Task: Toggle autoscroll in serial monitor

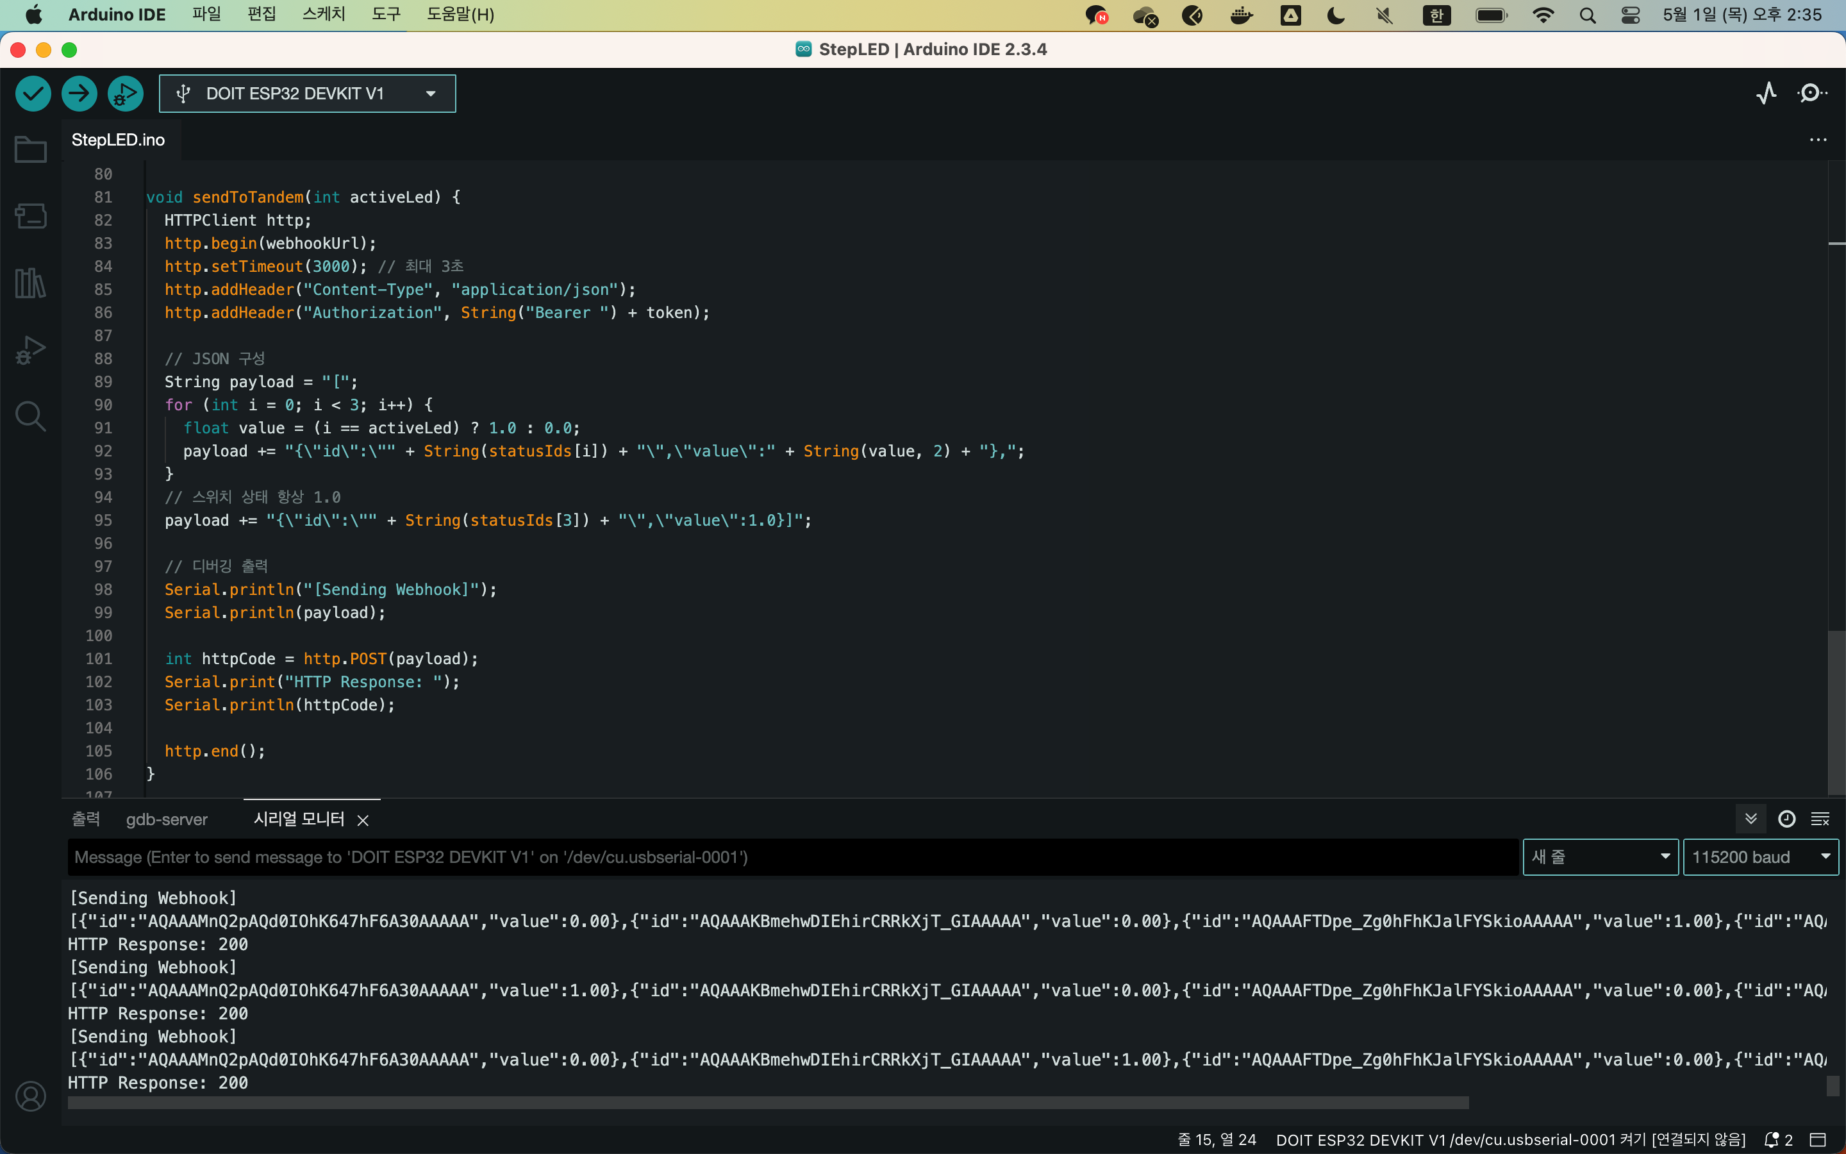Action: point(1751,819)
